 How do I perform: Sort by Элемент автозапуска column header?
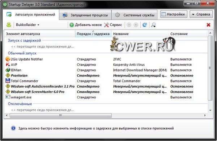pyautogui.click(x=40, y=34)
